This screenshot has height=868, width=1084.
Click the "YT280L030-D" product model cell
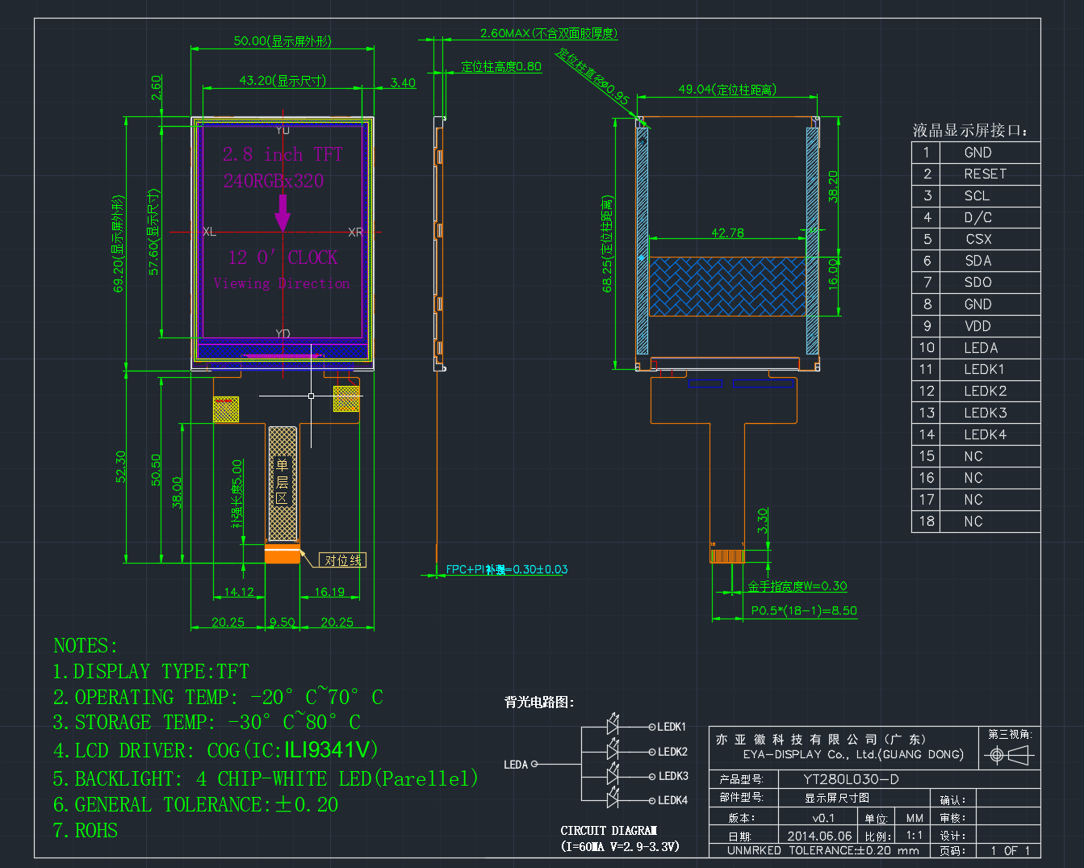(852, 779)
